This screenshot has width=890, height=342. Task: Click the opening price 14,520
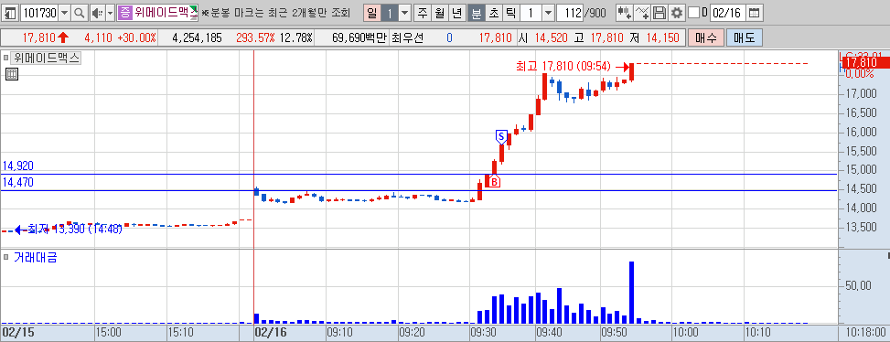coord(551,38)
